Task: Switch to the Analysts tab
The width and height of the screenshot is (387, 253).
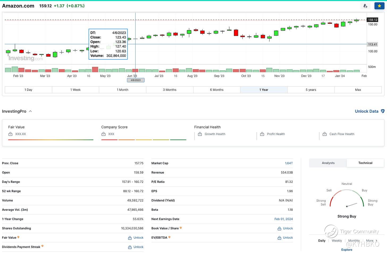Action: pos(328,163)
